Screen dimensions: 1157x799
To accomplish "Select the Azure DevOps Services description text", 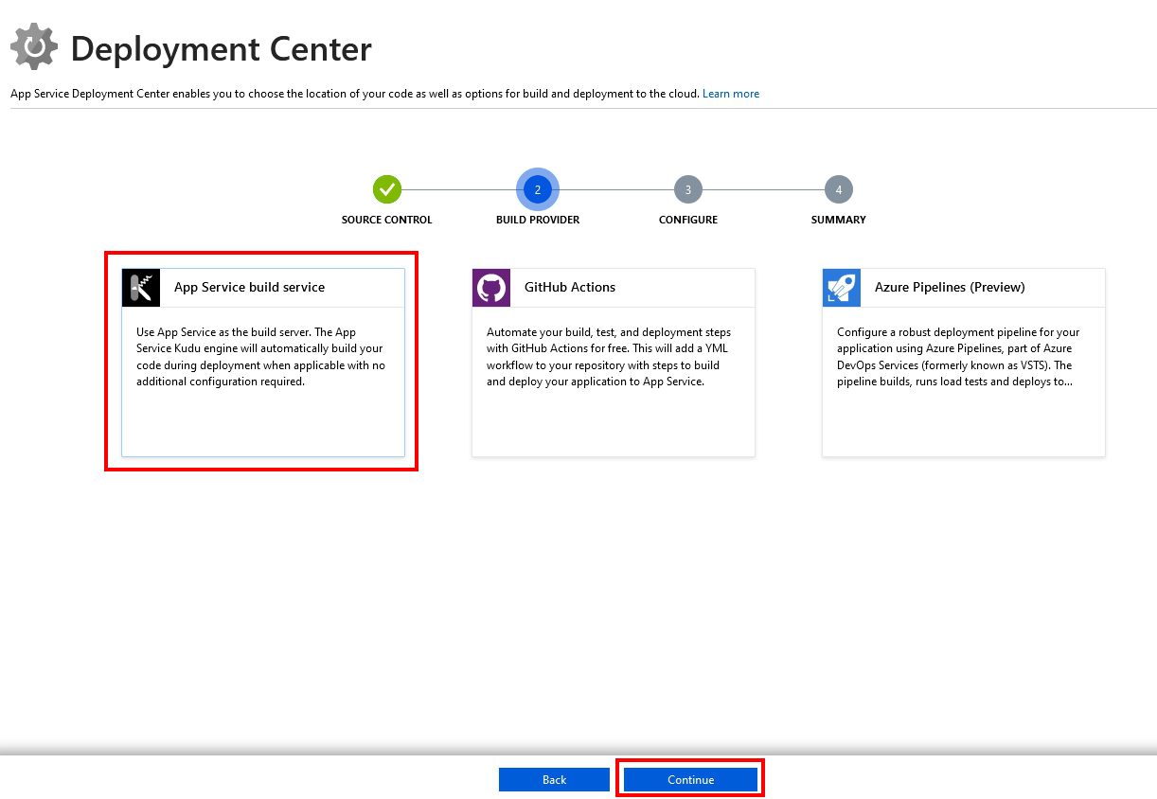I will (x=958, y=357).
